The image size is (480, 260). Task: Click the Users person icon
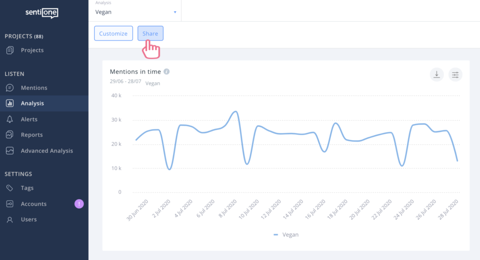10,220
